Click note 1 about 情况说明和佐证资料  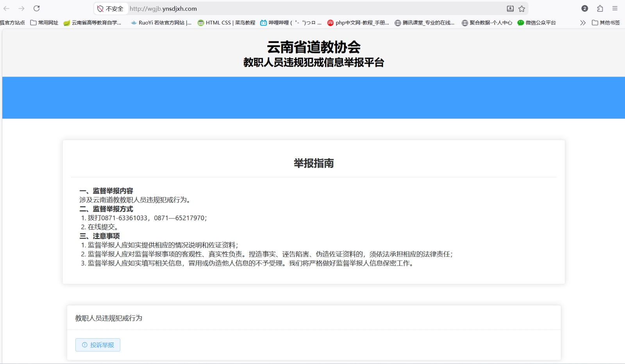[x=159, y=245]
